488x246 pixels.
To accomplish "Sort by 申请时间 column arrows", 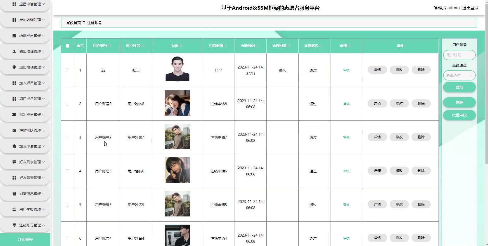I will click(x=258, y=46).
